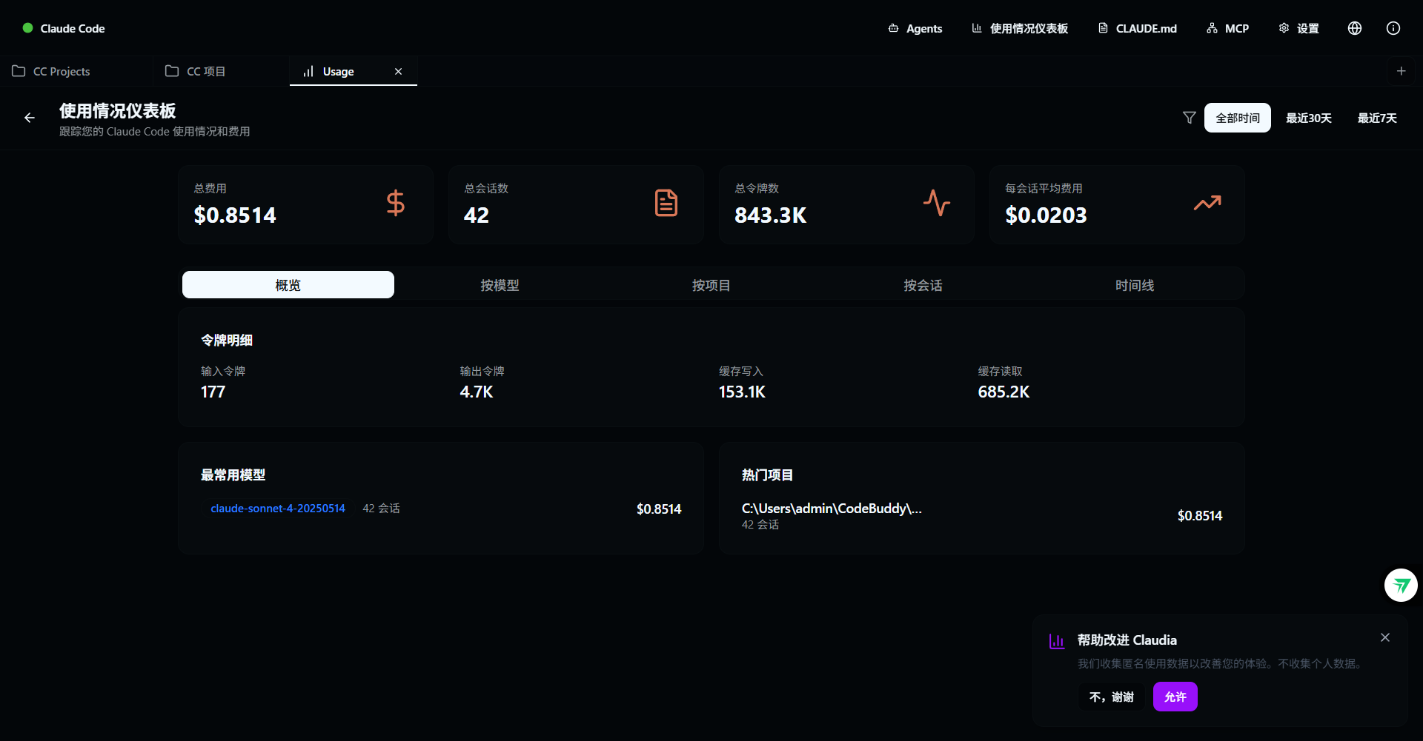The width and height of the screenshot is (1423, 741).
Task: Click the model cost $0.8514 in 最常用模型
Action: [659, 509]
